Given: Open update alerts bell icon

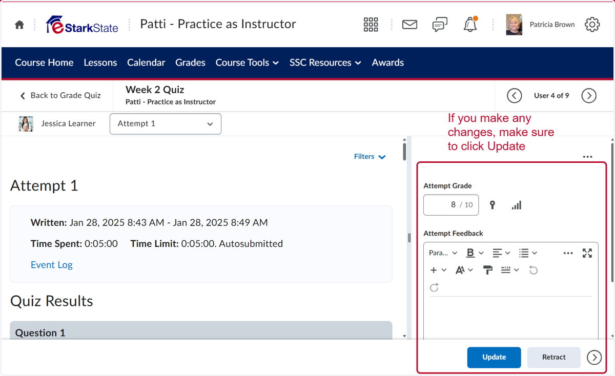Looking at the screenshot, I should pos(470,25).
